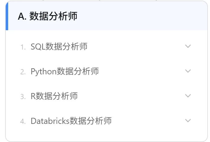Click the word Databricks in the fourth item

click(50, 121)
